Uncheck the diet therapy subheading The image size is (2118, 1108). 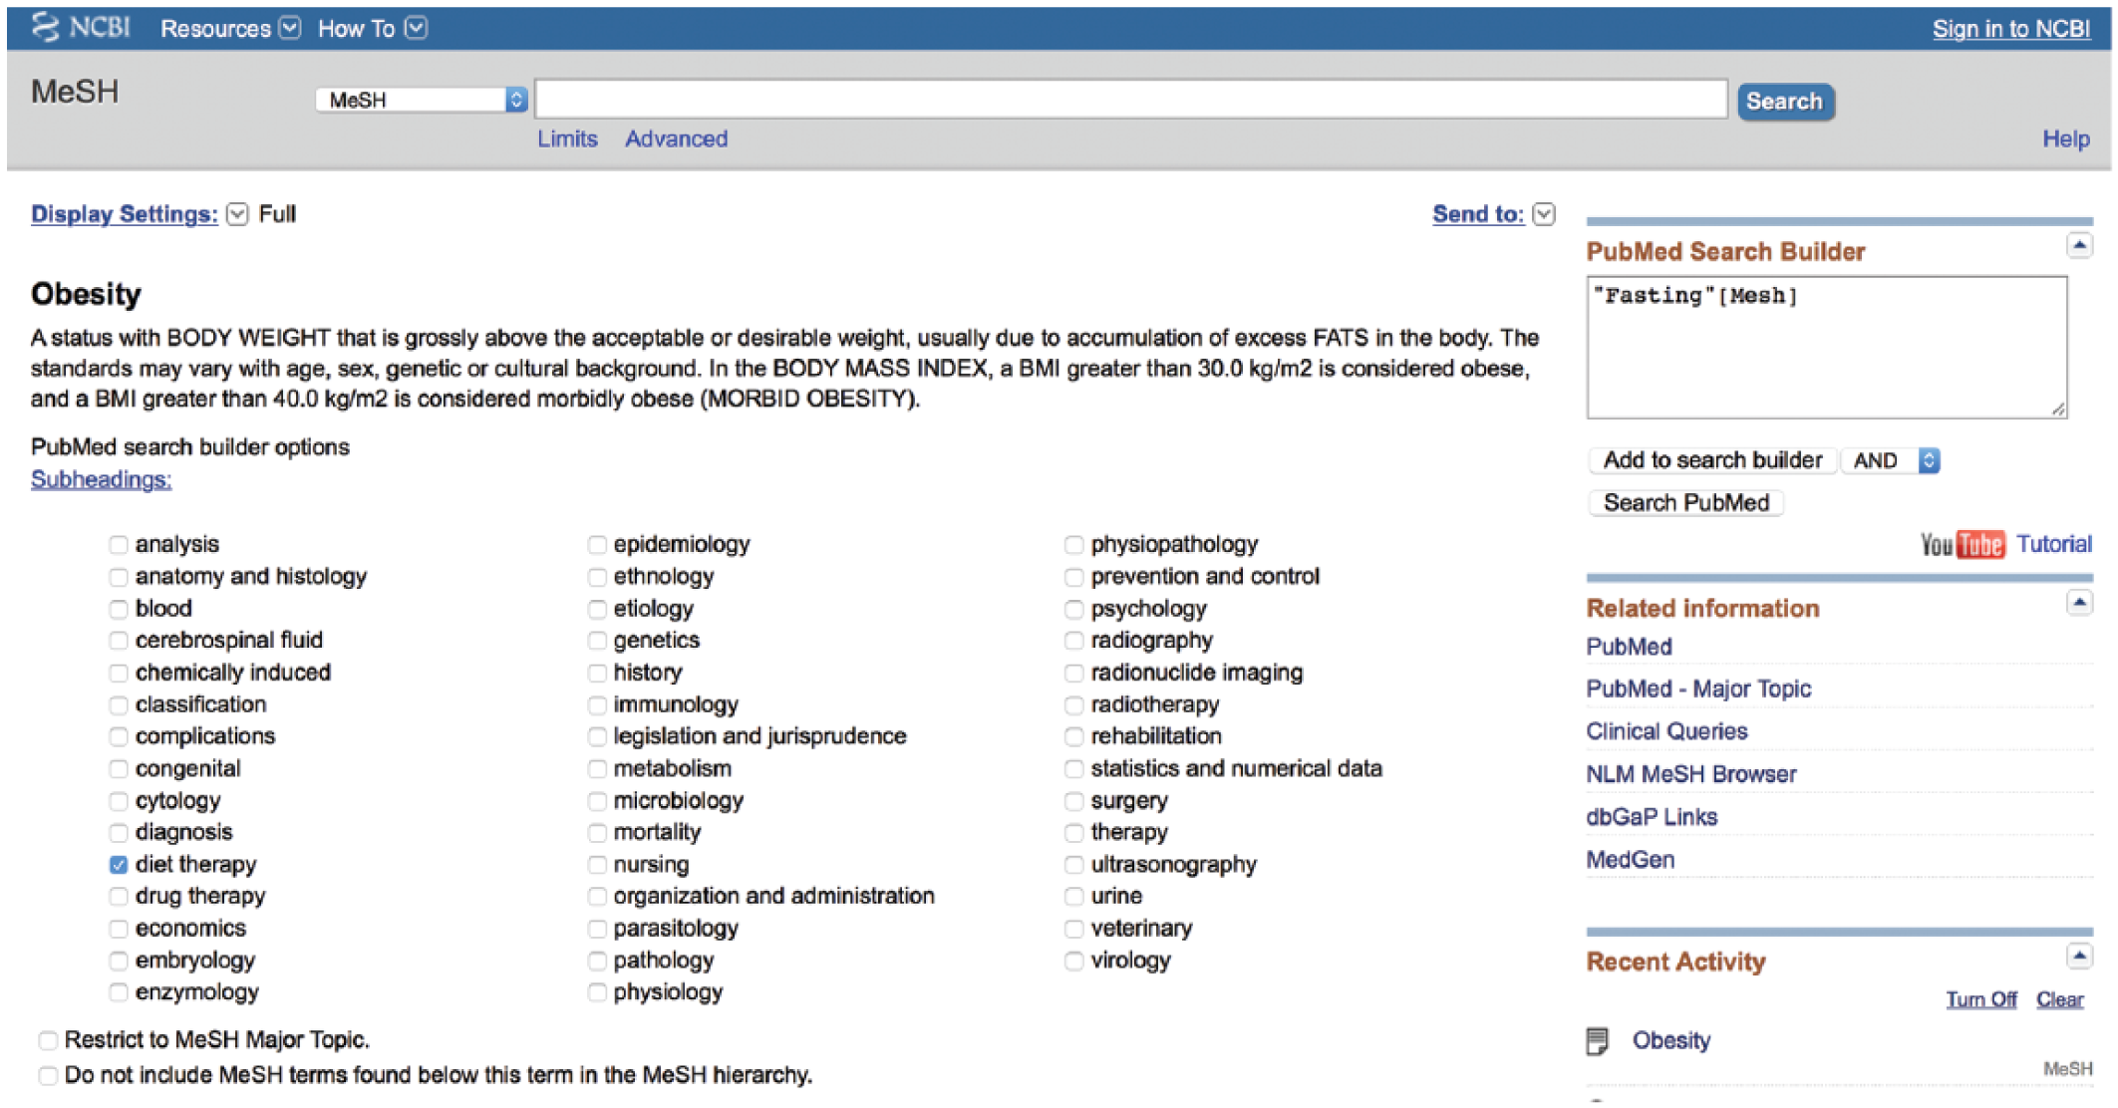(x=119, y=865)
